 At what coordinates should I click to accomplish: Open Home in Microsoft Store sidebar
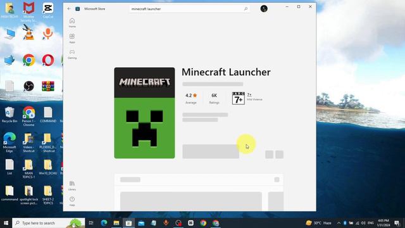coord(72,23)
